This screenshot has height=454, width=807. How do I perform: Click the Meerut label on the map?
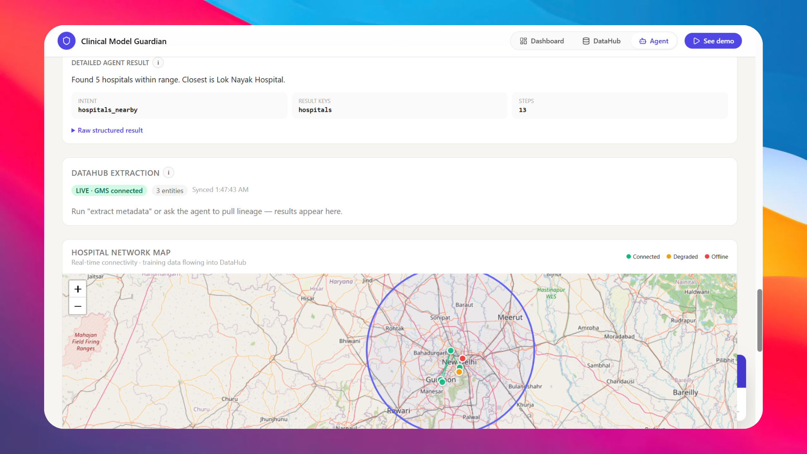coord(510,317)
